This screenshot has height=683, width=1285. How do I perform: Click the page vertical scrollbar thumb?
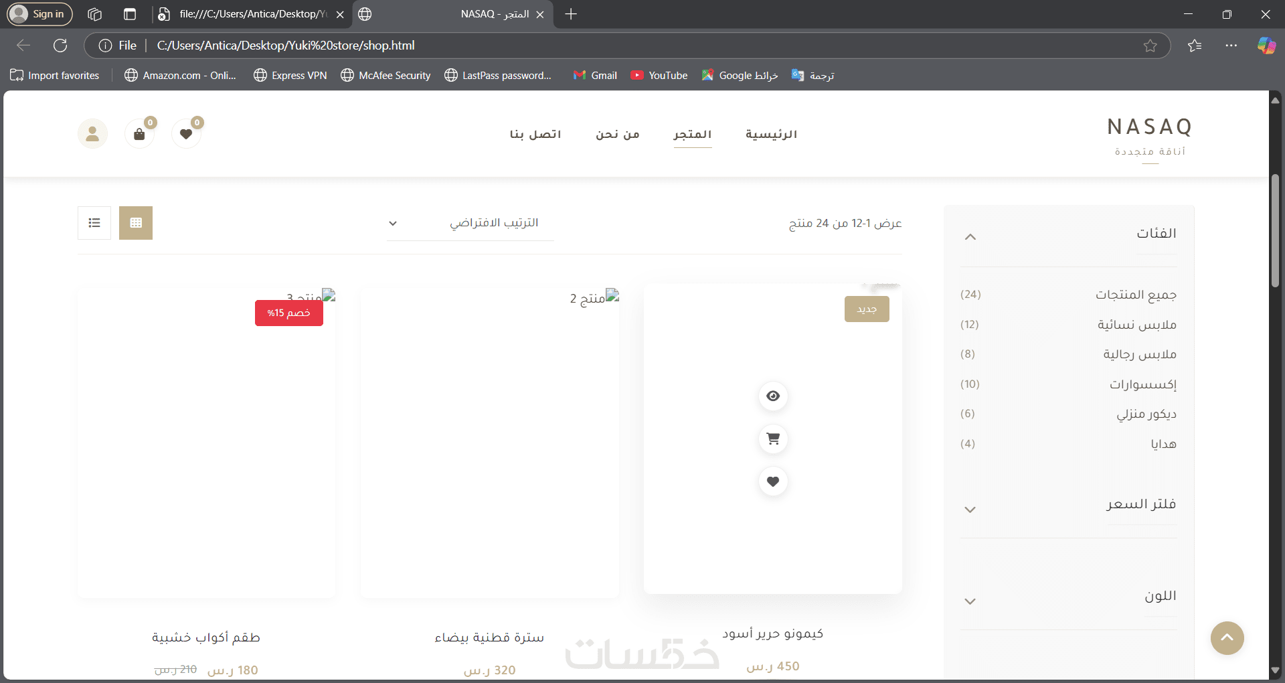tap(1276, 231)
